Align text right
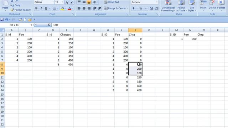Image resolution: width=228 pixels, height=128 pixels. click(x=89, y=8)
